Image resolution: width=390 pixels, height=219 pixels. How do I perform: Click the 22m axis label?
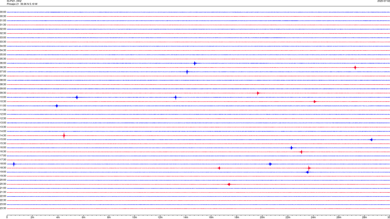288,217
